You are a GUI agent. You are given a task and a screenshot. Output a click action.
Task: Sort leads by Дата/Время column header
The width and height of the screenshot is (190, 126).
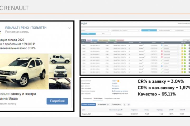coord(93,43)
